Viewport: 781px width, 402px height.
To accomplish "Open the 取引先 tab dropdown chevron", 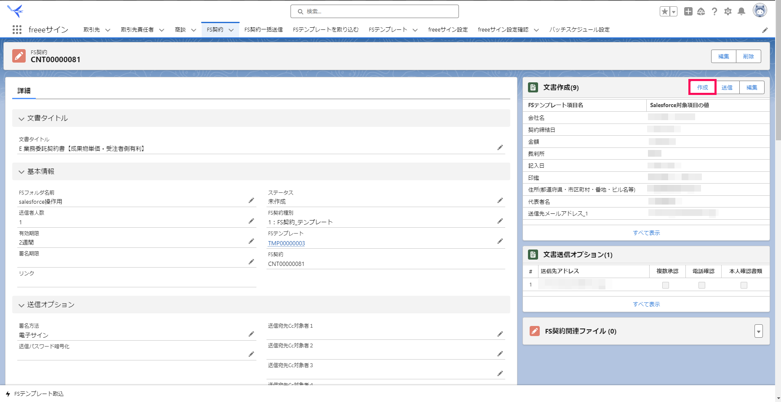I will tap(108, 30).
